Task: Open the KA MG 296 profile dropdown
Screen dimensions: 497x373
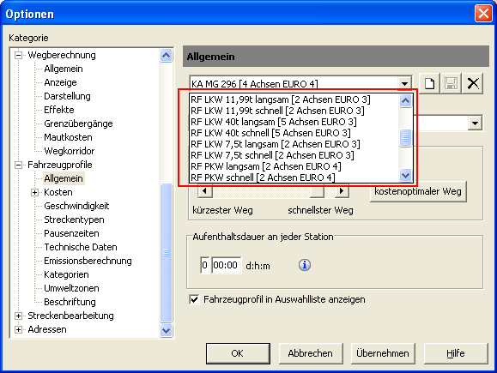Action: [x=404, y=83]
